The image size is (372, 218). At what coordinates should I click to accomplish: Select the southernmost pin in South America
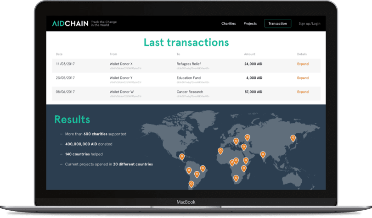click(x=192, y=184)
